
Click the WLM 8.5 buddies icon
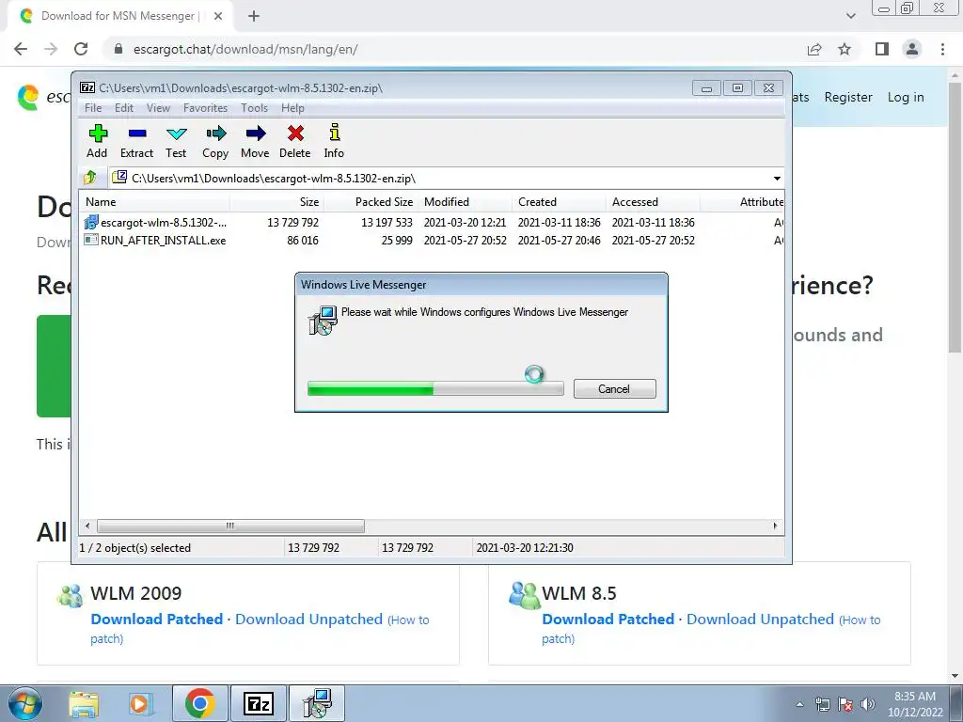pos(524,594)
